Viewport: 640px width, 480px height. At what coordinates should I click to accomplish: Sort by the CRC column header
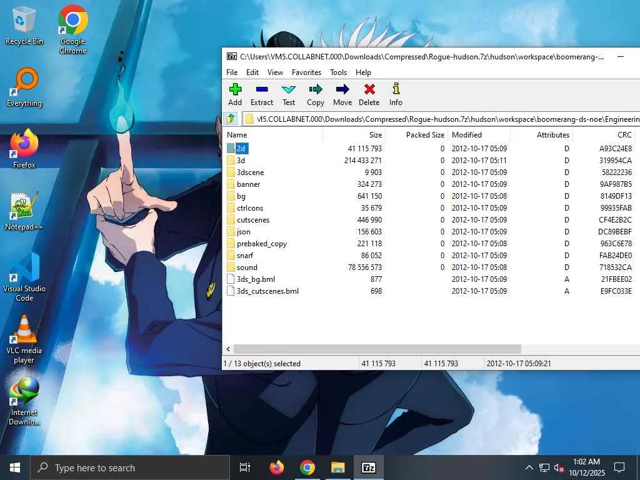pos(604,135)
